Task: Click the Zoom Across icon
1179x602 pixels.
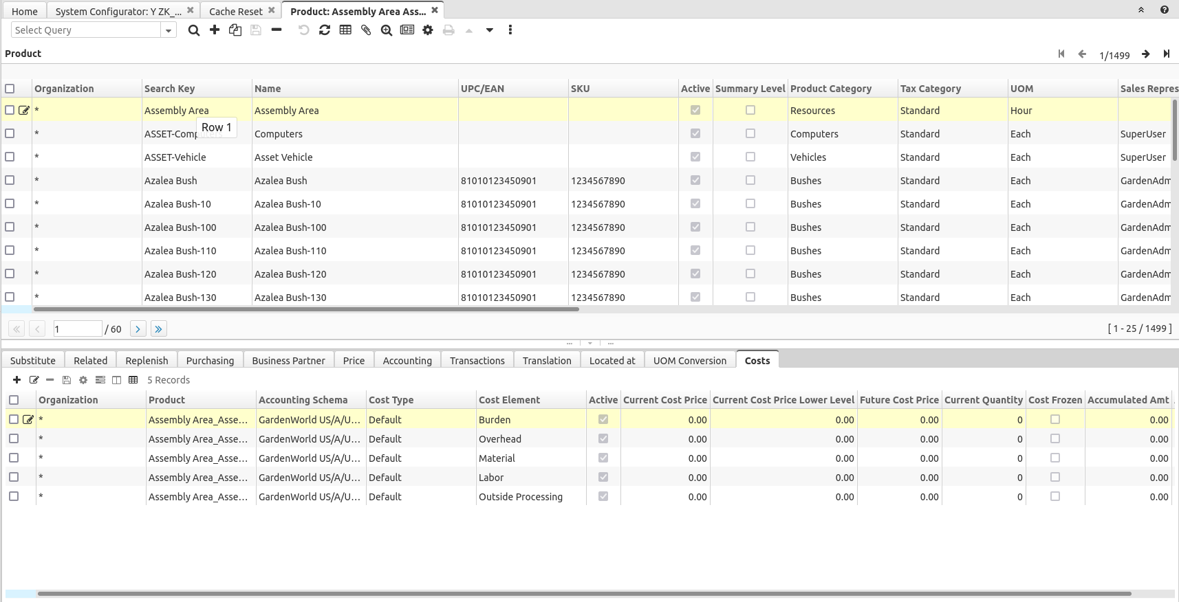Action: coord(387,30)
